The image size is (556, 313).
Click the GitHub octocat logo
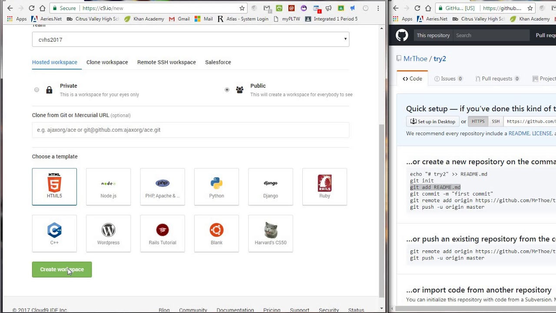[x=402, y=35]
